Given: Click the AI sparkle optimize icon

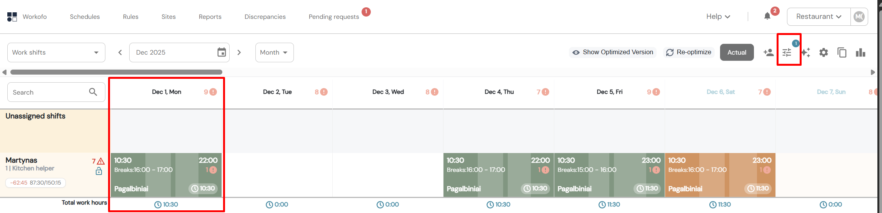Looking at the screenshot, I should tap(805, 53).
